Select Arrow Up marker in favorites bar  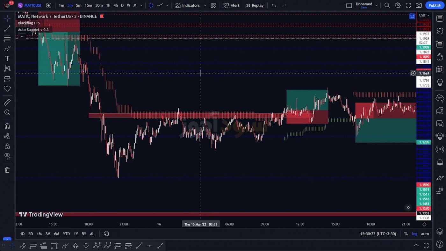point(76,246)
